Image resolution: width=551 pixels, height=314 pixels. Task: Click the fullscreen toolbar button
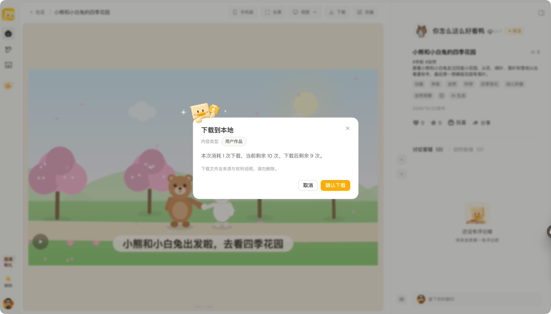click(273, 12)
